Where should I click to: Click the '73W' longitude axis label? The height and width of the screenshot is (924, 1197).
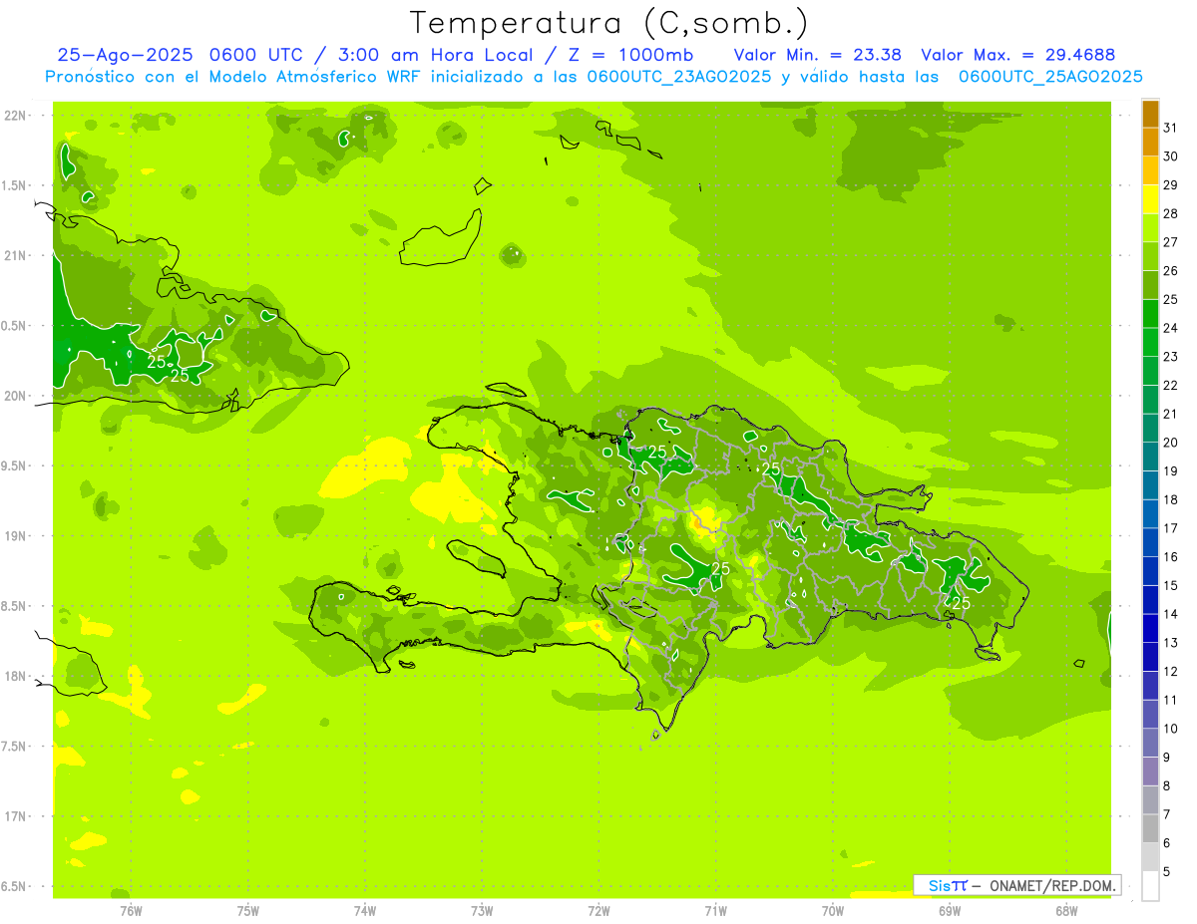pos(482,910)
